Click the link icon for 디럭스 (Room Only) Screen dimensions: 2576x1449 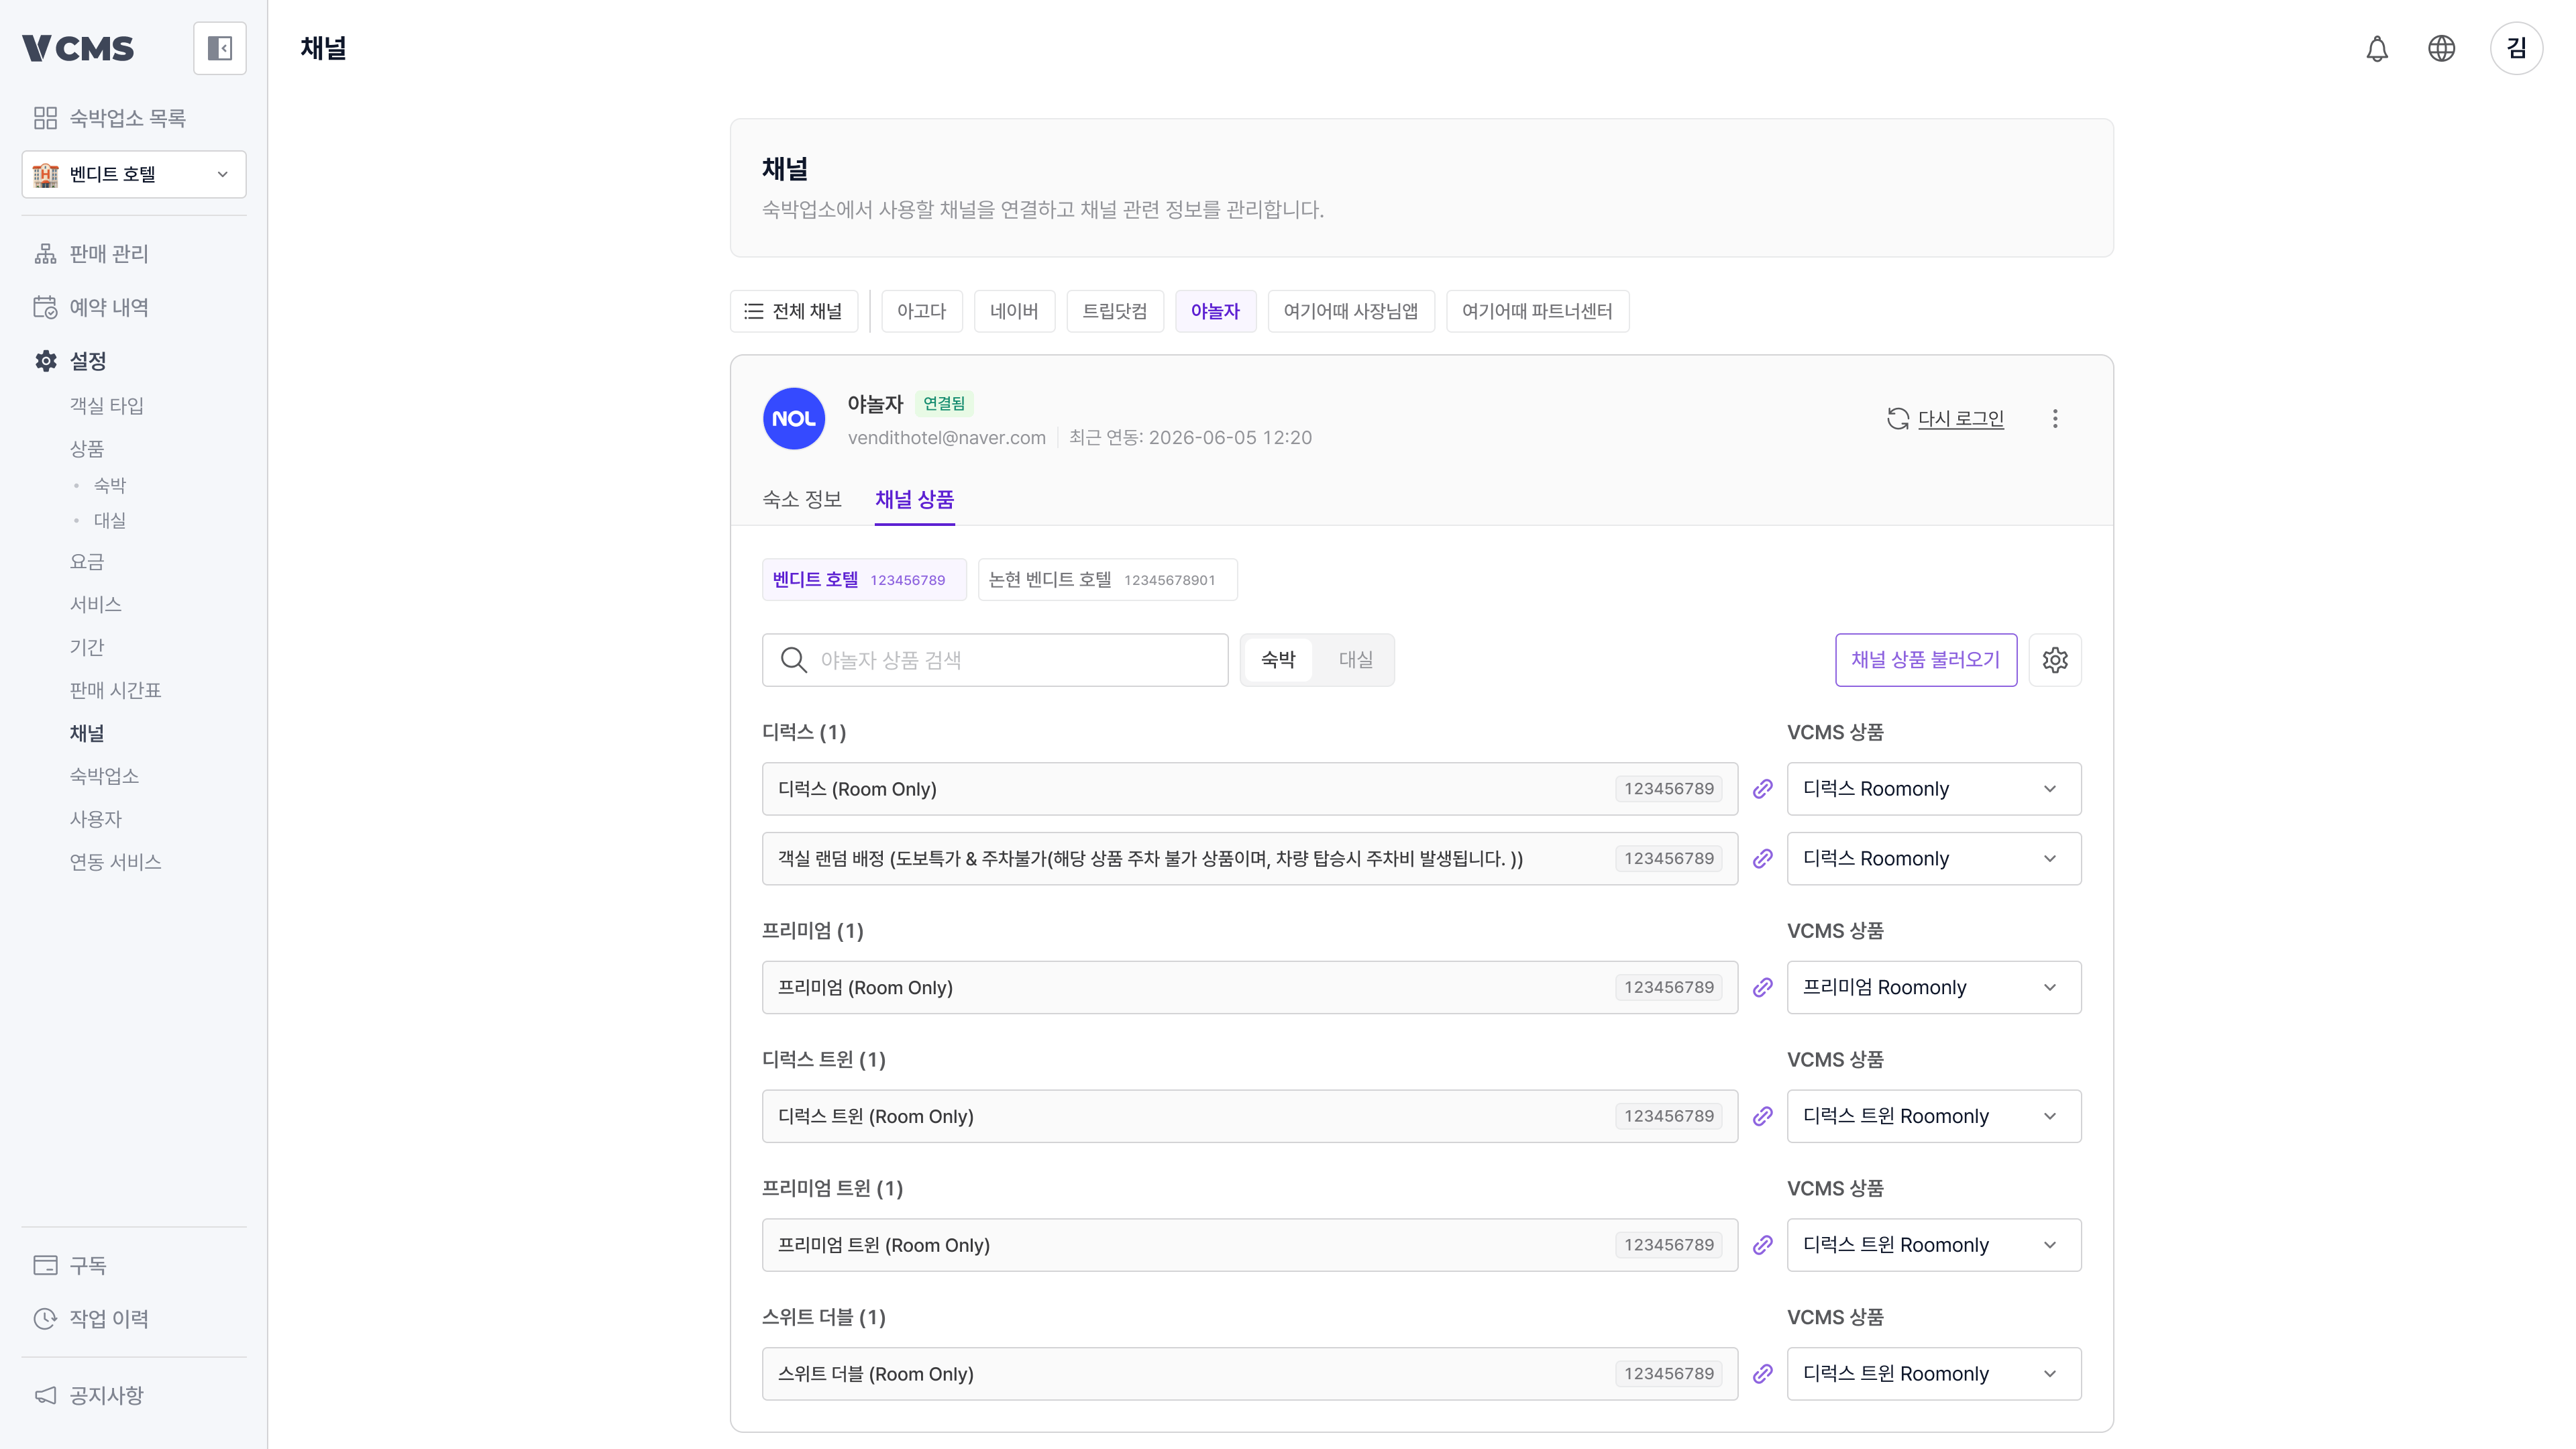[x=1763, y=789]
